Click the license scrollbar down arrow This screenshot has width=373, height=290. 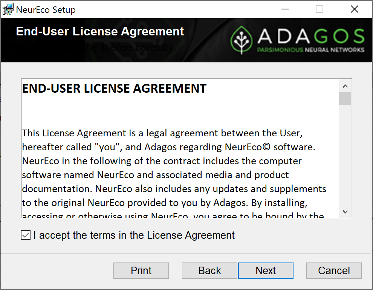tap(345, 212)
